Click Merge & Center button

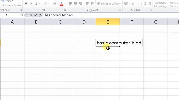click(x=108, y=4)
